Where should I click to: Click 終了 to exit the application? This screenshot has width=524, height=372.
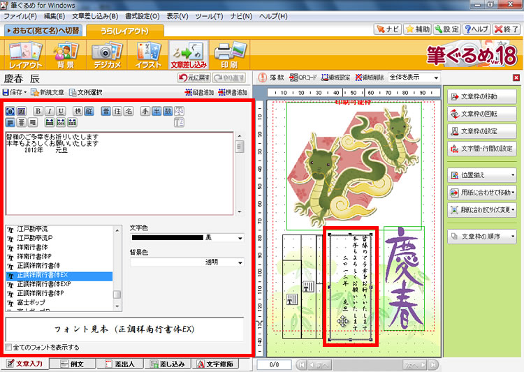pyautogui.click(x=507, y=29)
